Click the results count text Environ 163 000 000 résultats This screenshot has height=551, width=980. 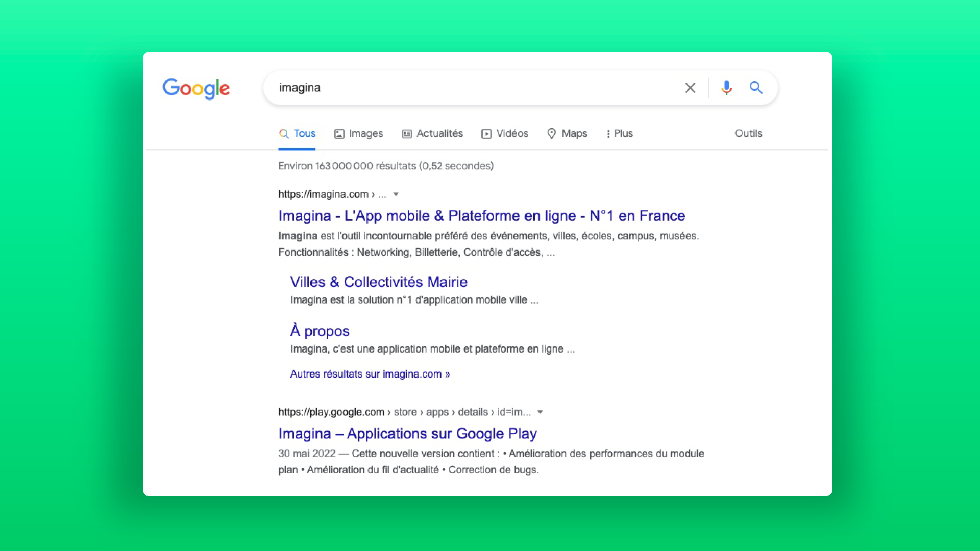click(386, 166)
